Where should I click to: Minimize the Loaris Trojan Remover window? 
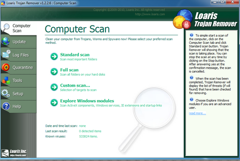pos(215,2)
